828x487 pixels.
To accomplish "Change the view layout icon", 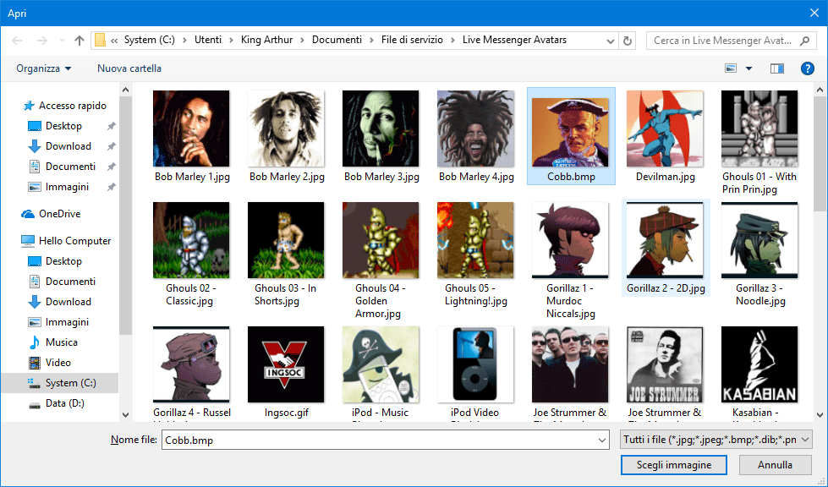I will [x=731, y=68].
